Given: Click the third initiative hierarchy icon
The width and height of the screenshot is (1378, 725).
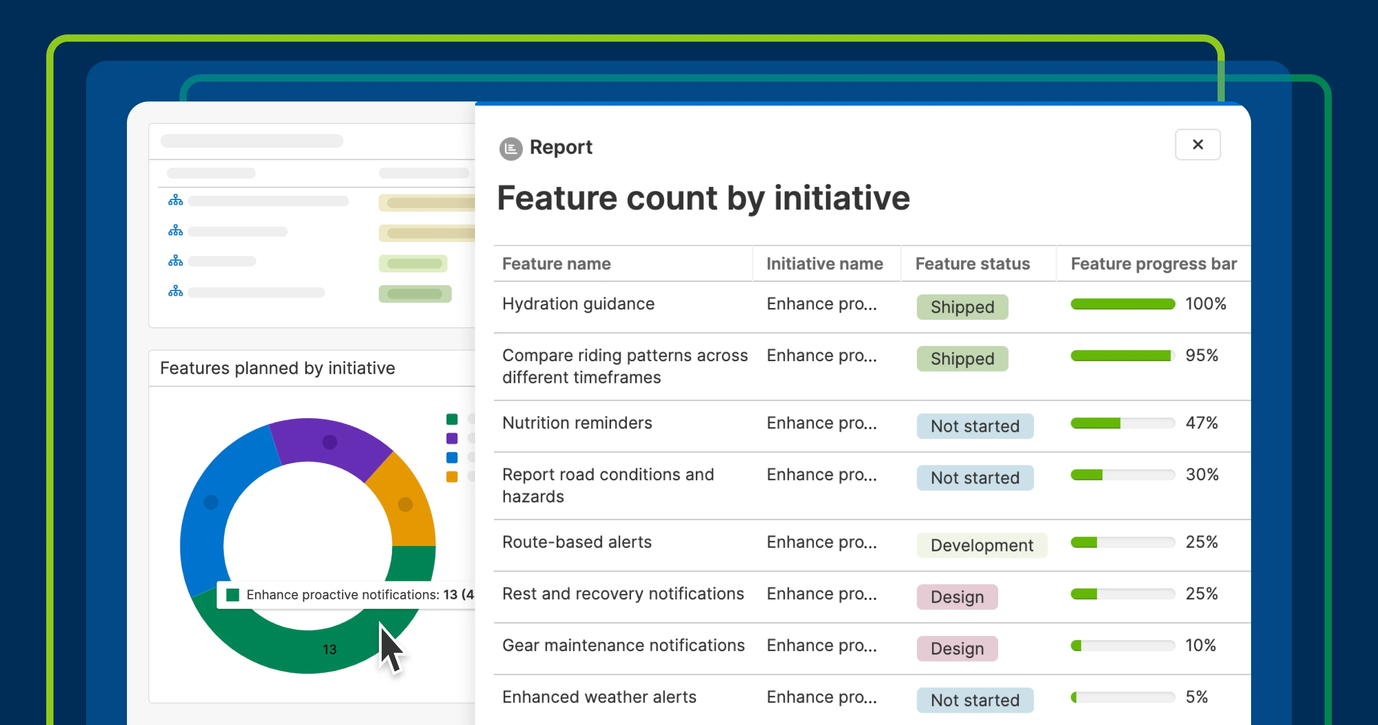Looking at the screenshot, I should coord(175,261).
